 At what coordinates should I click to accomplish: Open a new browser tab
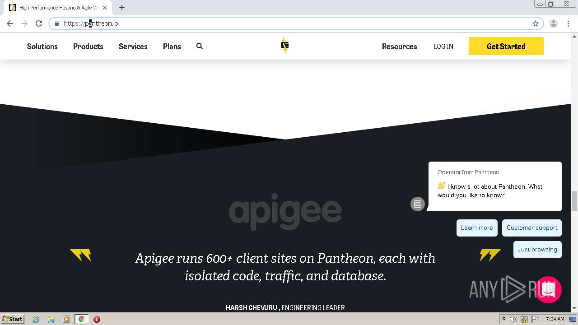tap(122, 8)
